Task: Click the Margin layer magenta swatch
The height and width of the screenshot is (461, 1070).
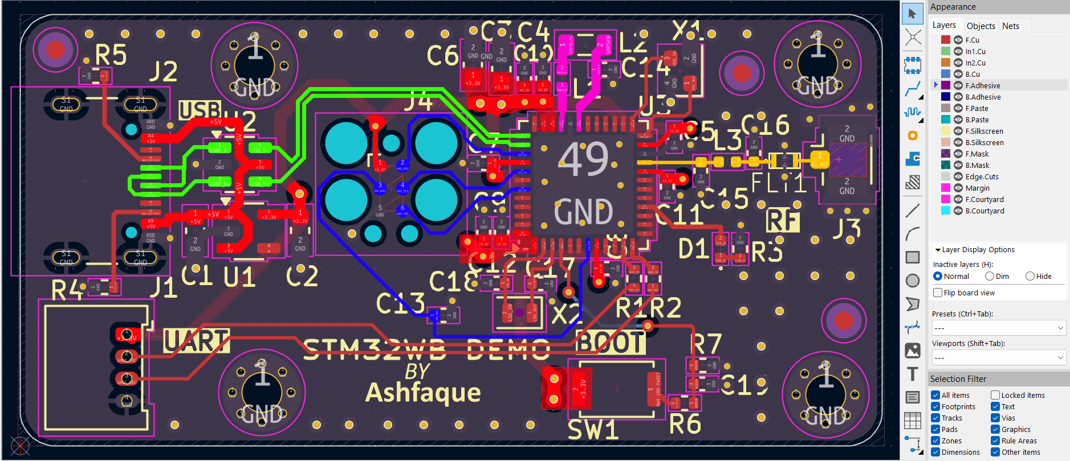Action: pyautogui.click(x=946, y=188)
